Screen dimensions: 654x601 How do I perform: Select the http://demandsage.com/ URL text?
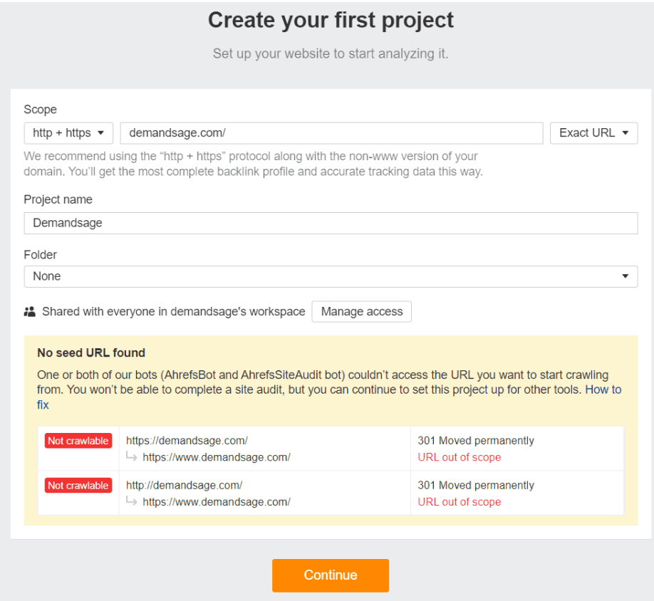click(x=184, y=485)
